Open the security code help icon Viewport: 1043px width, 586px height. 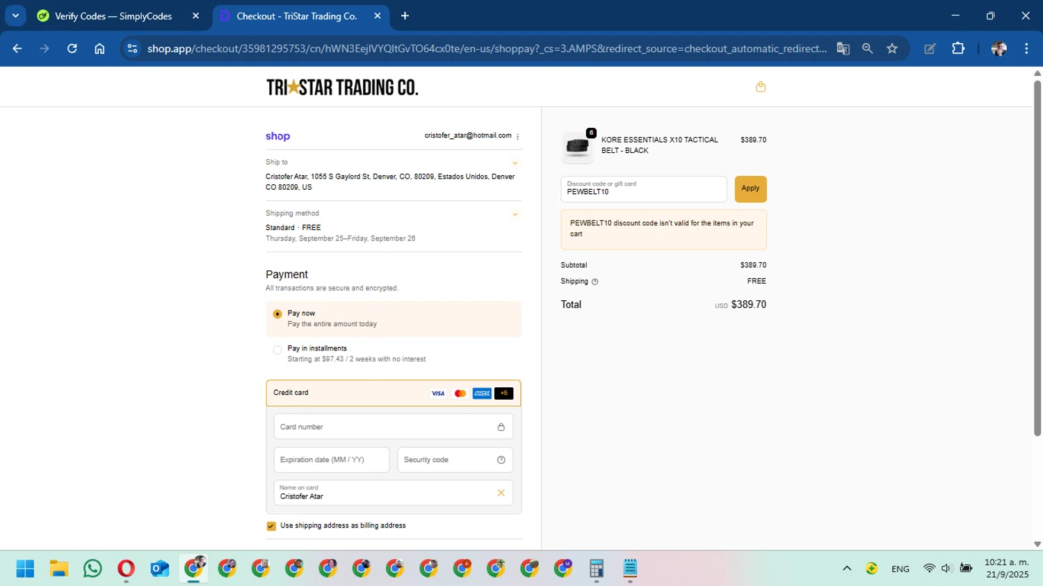tap(501, 460)
